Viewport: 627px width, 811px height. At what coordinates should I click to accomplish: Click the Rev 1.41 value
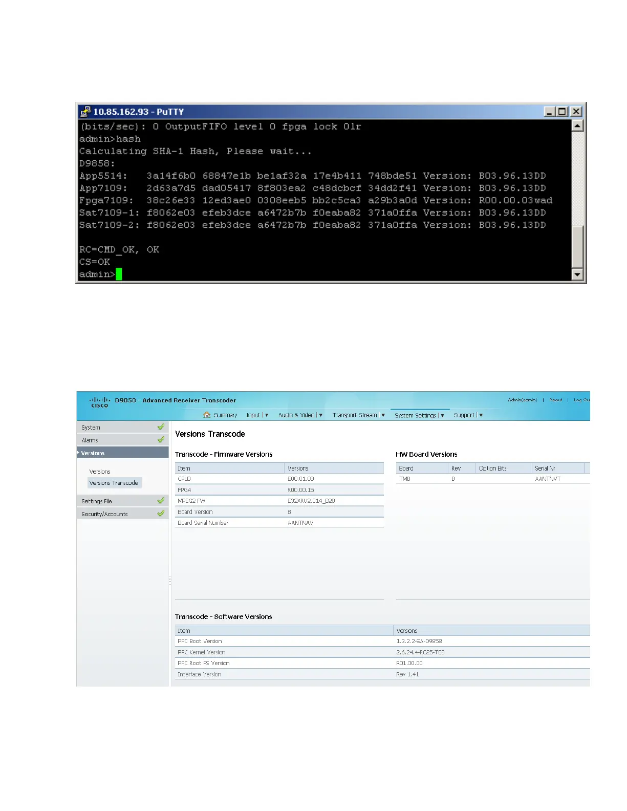[x=407, y=674]
